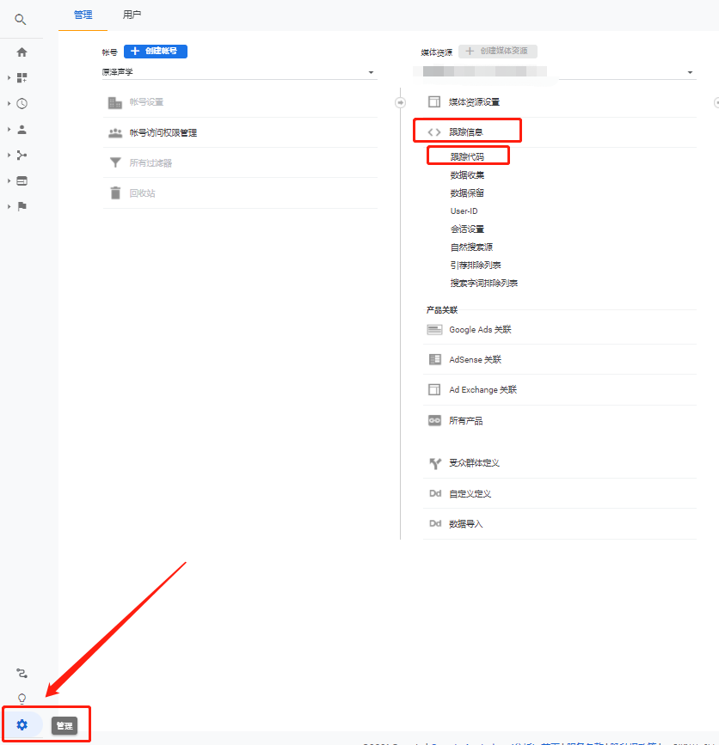Click the trash can icon for 回收站
The image size is (719, 745).
[115, 192]
